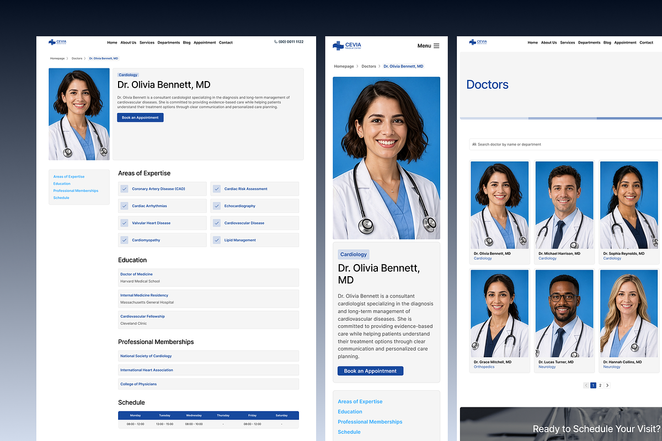Go to the next page with the right arrow
This screenshot has height=441, width=662.
607,385
